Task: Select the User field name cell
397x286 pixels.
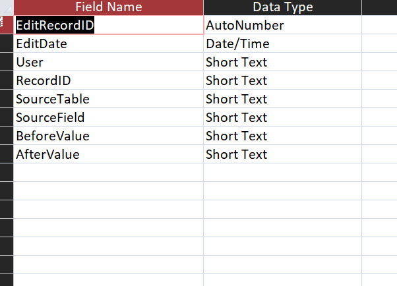Action: coord(30,63)
